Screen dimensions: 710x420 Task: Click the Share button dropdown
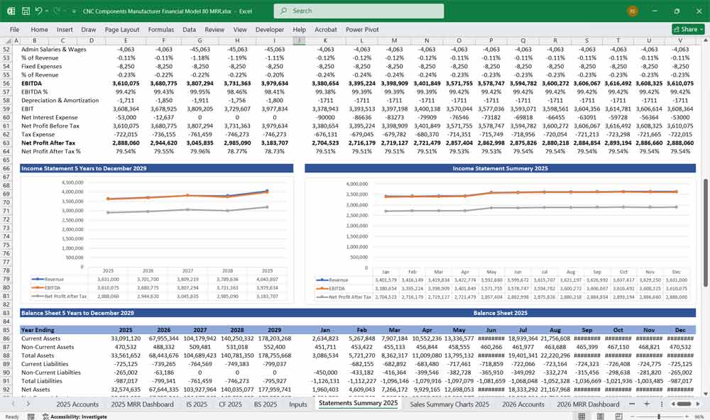coord(688,29)
